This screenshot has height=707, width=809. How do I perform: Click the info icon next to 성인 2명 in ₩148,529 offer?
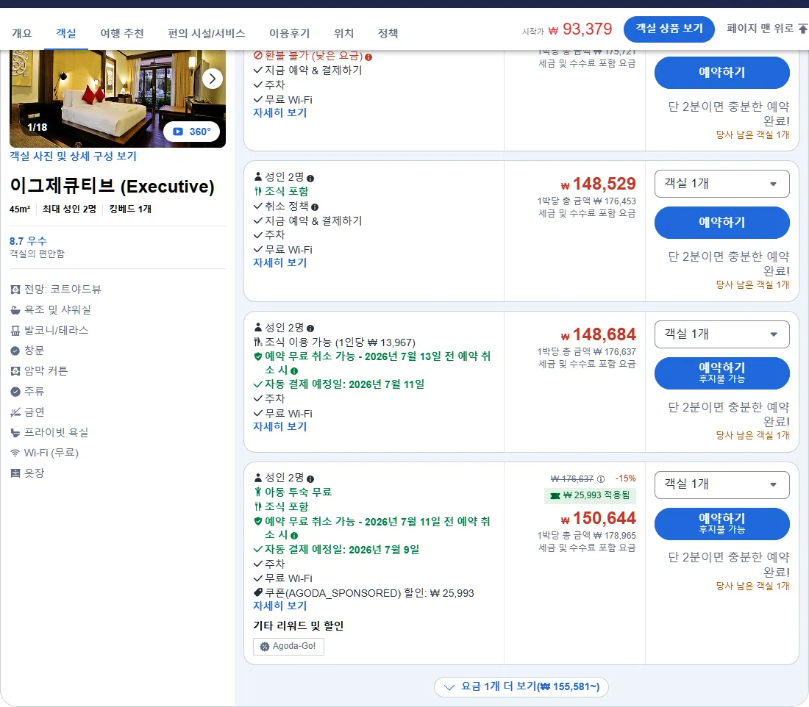click(310, 179)
